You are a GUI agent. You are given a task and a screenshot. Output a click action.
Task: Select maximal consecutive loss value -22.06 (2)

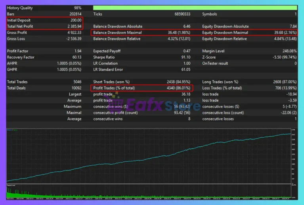click(x=289, y=113)
